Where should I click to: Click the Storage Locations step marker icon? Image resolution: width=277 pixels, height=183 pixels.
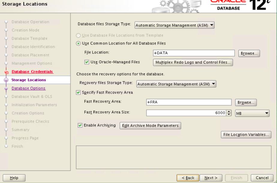pos(6,80)
